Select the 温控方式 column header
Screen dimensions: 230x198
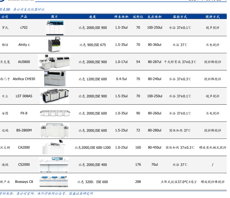[x=180, y=17]
